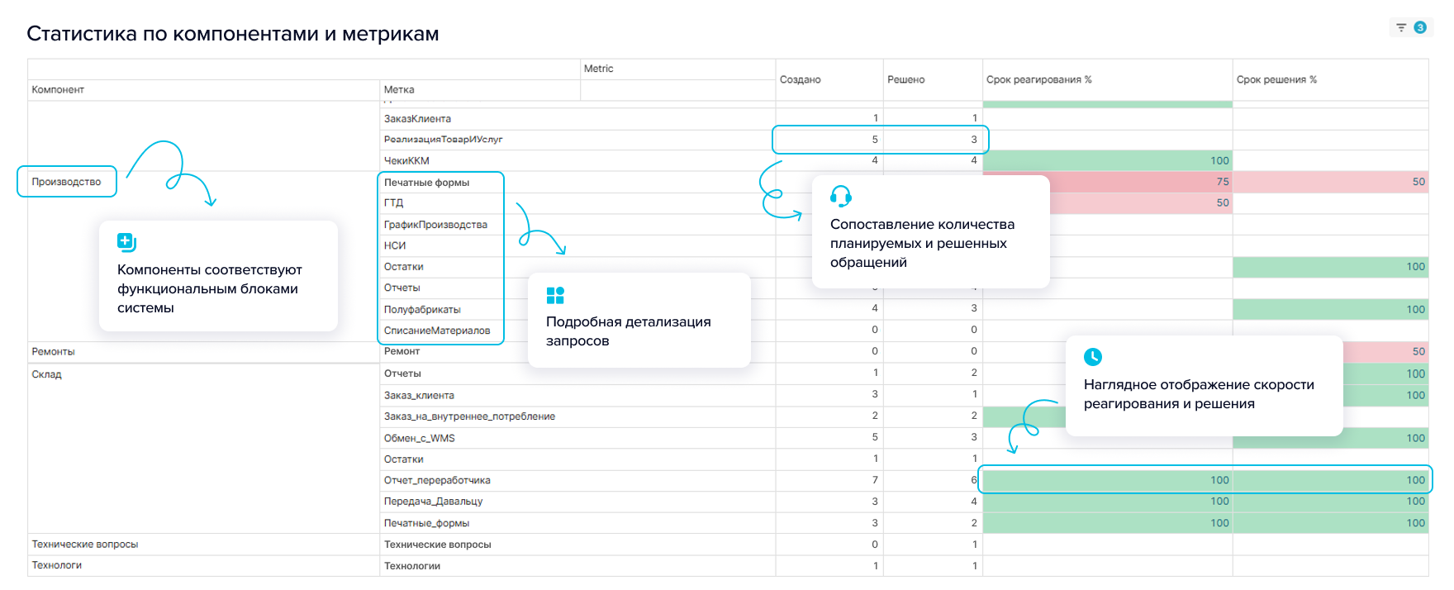Image resolution: width=1454 pixels, height=590 pixels.
Task: Click the clock icon in speed callout
Action: (x=1093, y=357)
